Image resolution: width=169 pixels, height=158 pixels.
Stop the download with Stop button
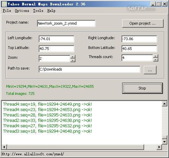point(142,88)
